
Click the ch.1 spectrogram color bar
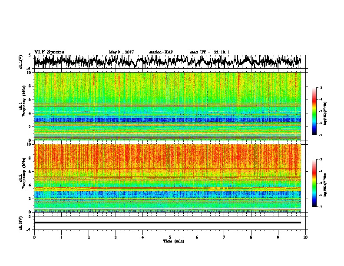click(x=314, y=111)
